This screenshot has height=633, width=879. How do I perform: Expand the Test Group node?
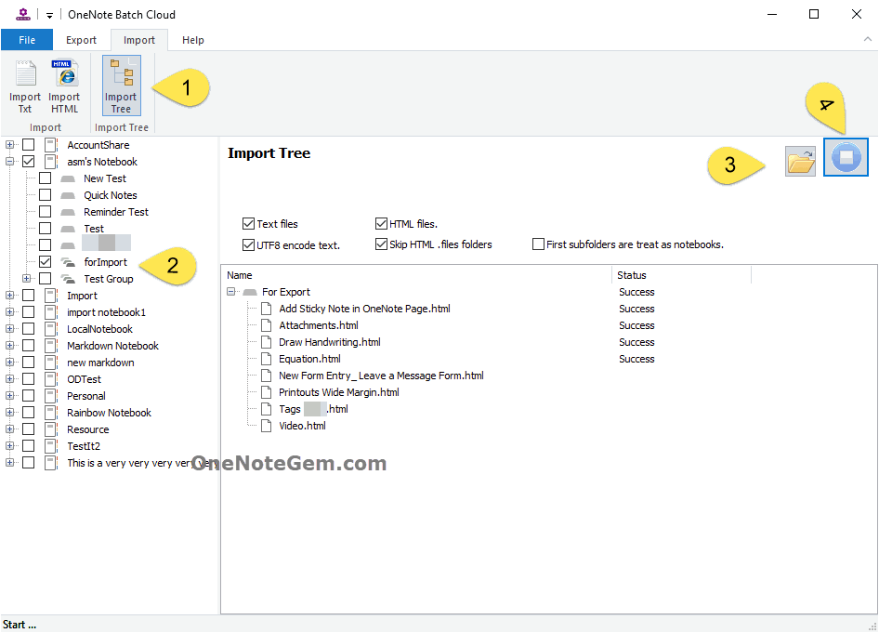[x=26, y=279]
